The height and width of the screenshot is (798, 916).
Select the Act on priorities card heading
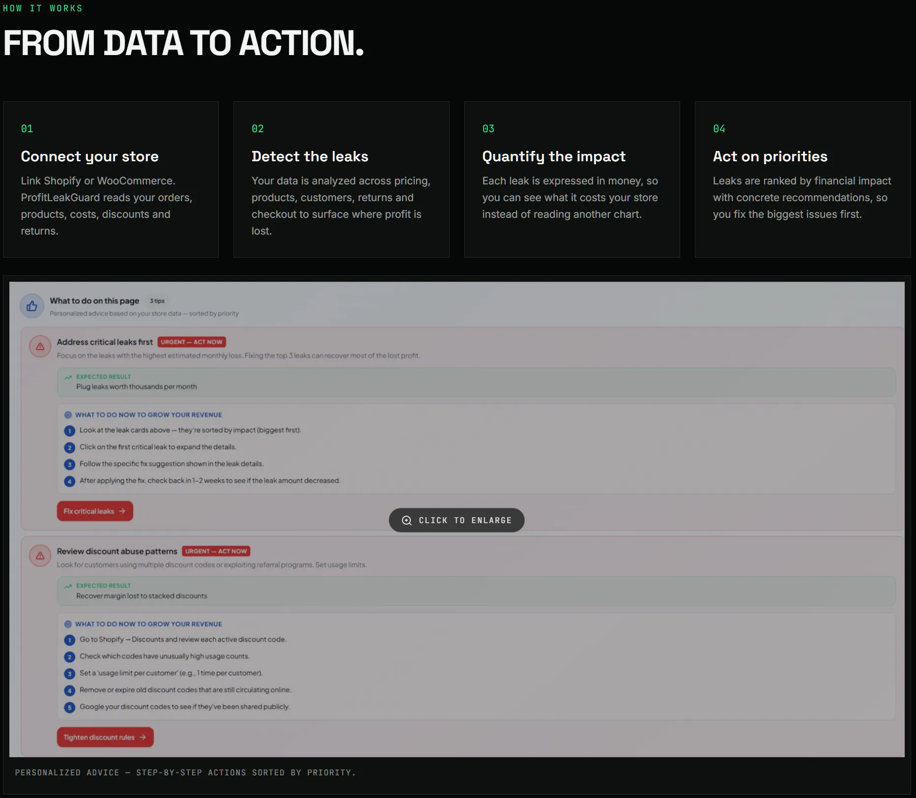click(x=771, y=156)
